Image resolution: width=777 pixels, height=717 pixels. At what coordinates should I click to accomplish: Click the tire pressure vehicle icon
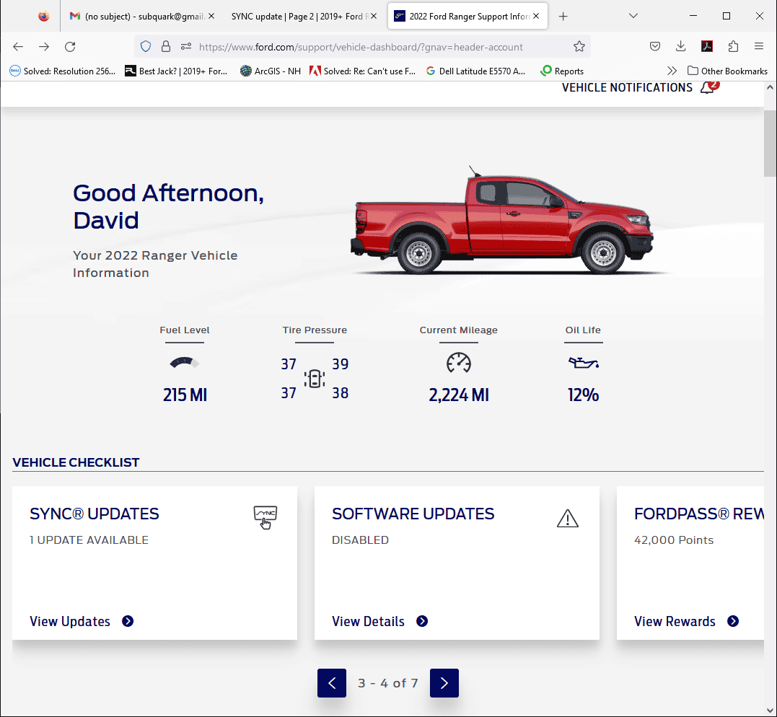tap(314, 379)
